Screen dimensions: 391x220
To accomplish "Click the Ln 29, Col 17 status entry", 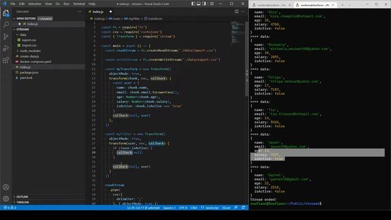I will coord(144,208).
